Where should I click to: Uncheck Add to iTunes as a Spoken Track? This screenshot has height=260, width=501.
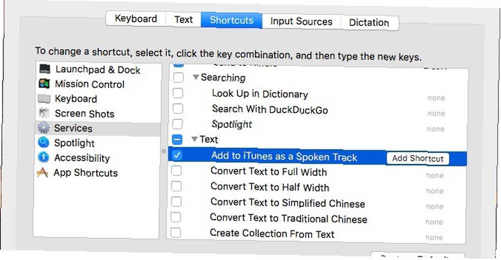click(177, 155)
